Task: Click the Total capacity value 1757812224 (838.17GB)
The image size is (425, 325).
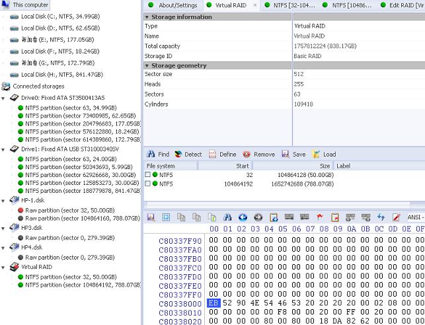Action: pyautogui.click(x=325, y=46)
